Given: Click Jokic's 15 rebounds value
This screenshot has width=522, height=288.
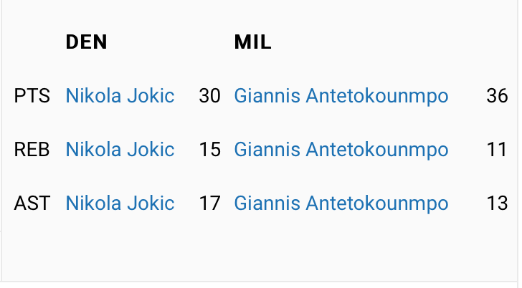Looking at the screenshot, I should 209,149.
